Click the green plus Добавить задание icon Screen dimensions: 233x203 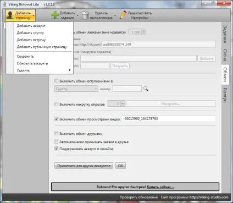[55, 15]
